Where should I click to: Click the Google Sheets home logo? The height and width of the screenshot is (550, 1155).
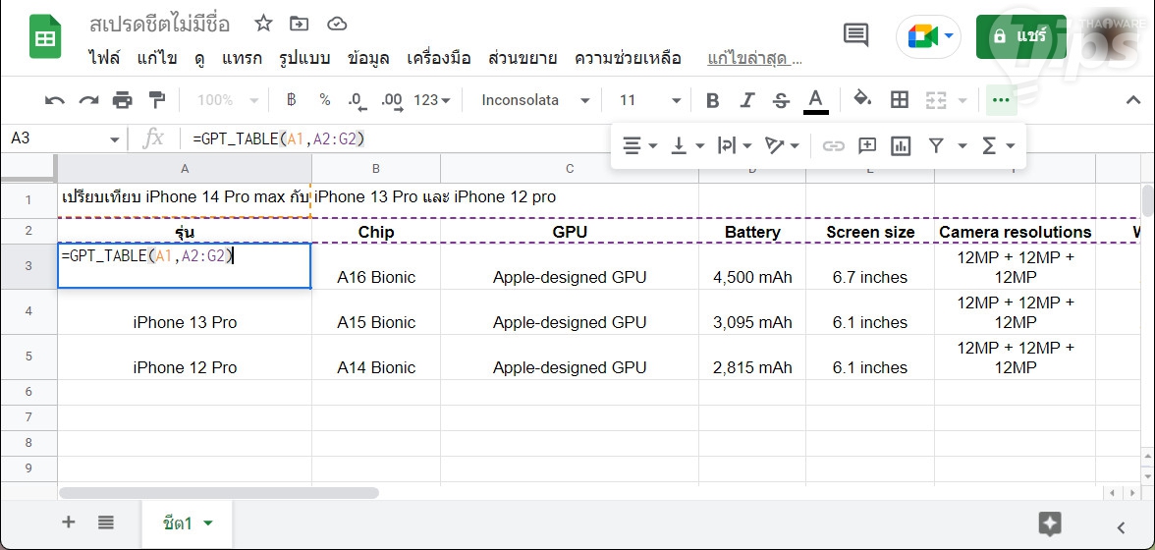pyautogui.click(x=45, y=36)
